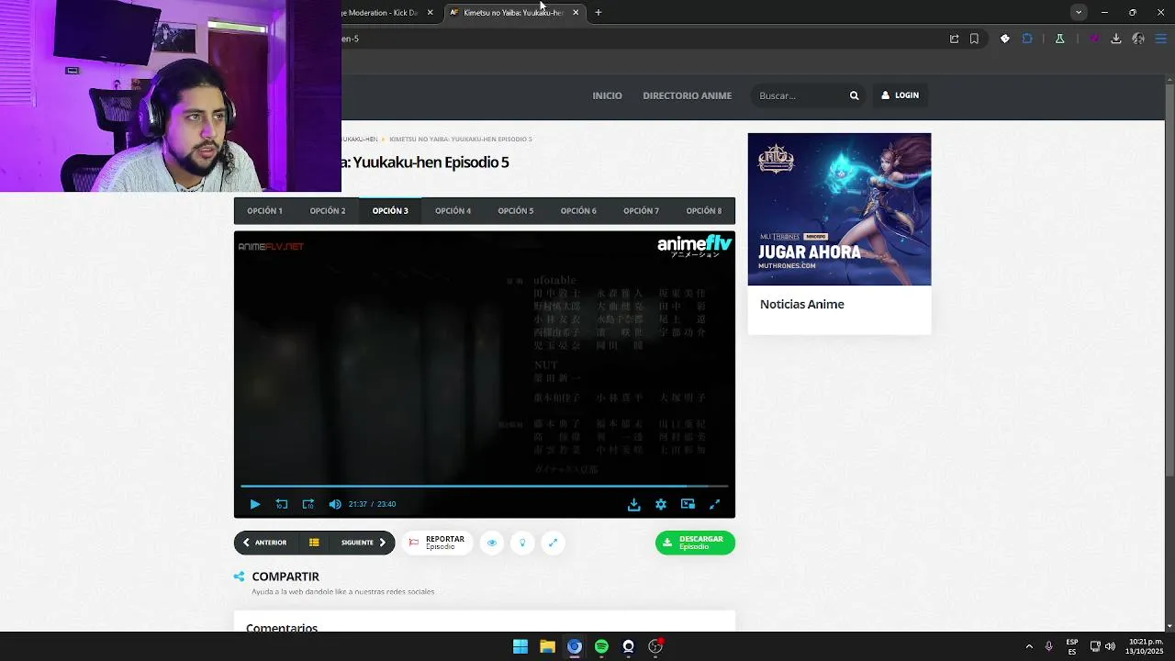Select the OPCIÓN 4 server tab
This screenshot has width=1175, height=661.
(453, 211)
